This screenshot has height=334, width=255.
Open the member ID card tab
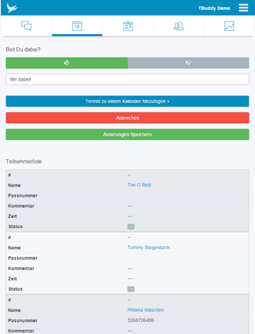pyautogui.click(x=128, y=26)
